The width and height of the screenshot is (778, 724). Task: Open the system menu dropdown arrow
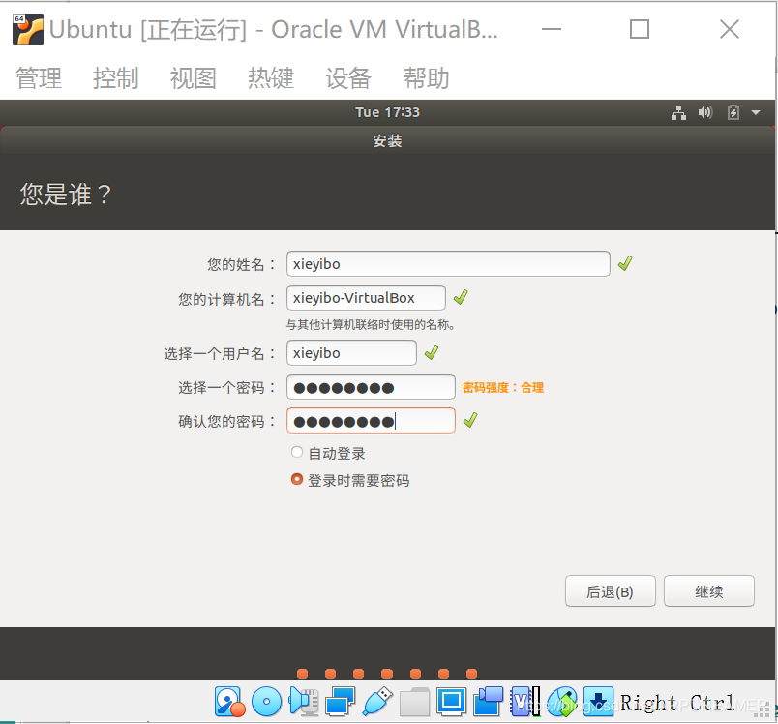tap(756, 112)
